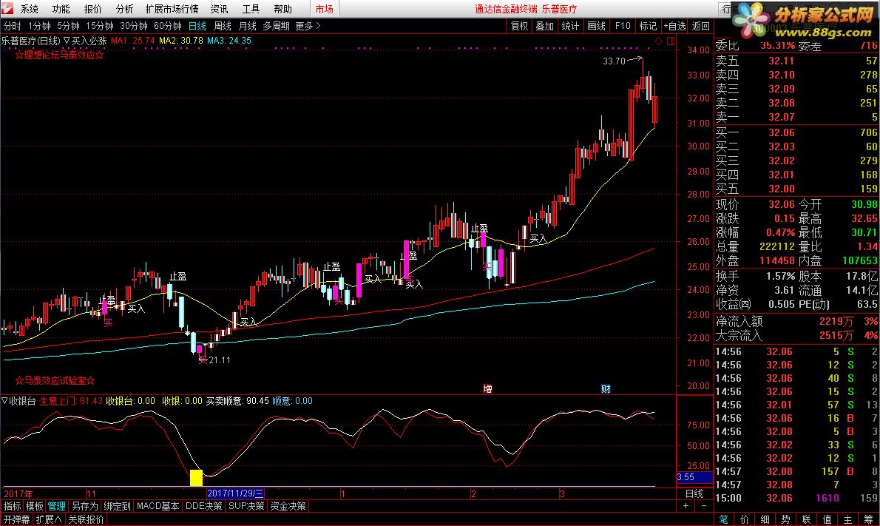The height and width of the screenshot is (526, 880).
Task: Select the 60分钟 period
Action: [168, 26]
